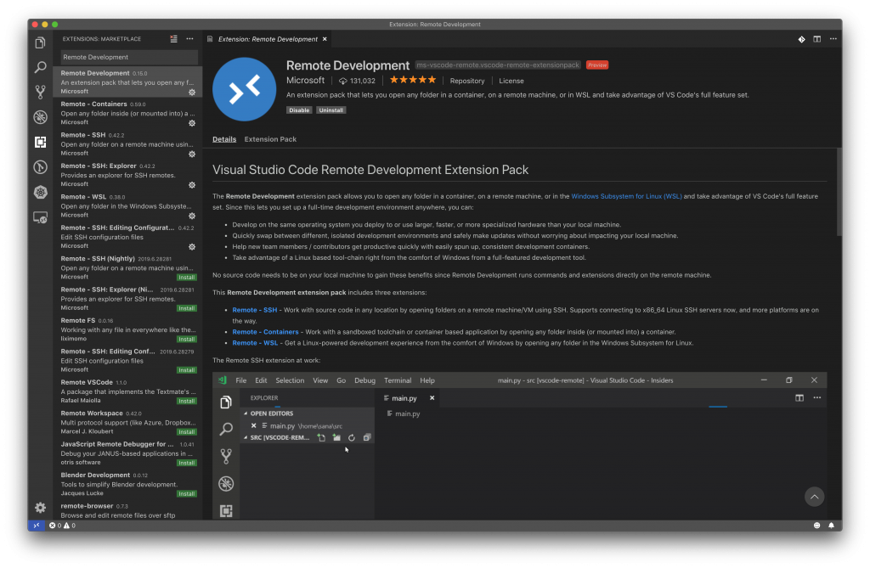Screen dimensions: 870x568
Task: Click the five-star rating of Remote Development
Action: [x=413, y=80]
